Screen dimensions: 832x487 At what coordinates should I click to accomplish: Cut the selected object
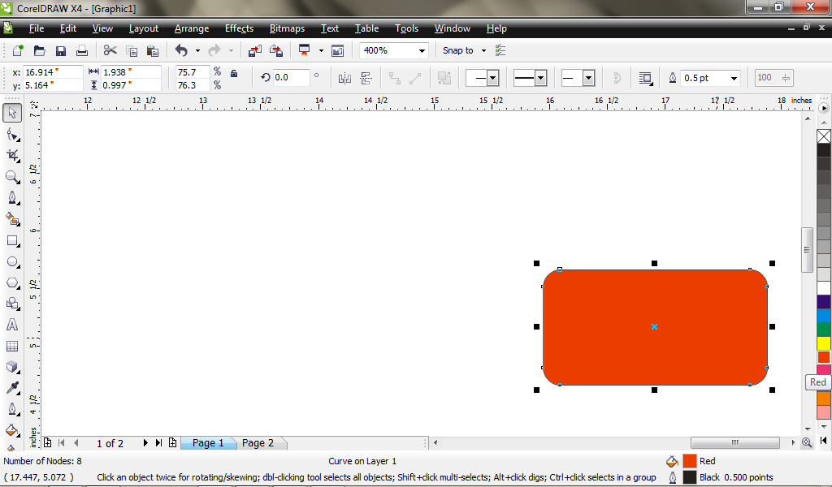(110, 50)
